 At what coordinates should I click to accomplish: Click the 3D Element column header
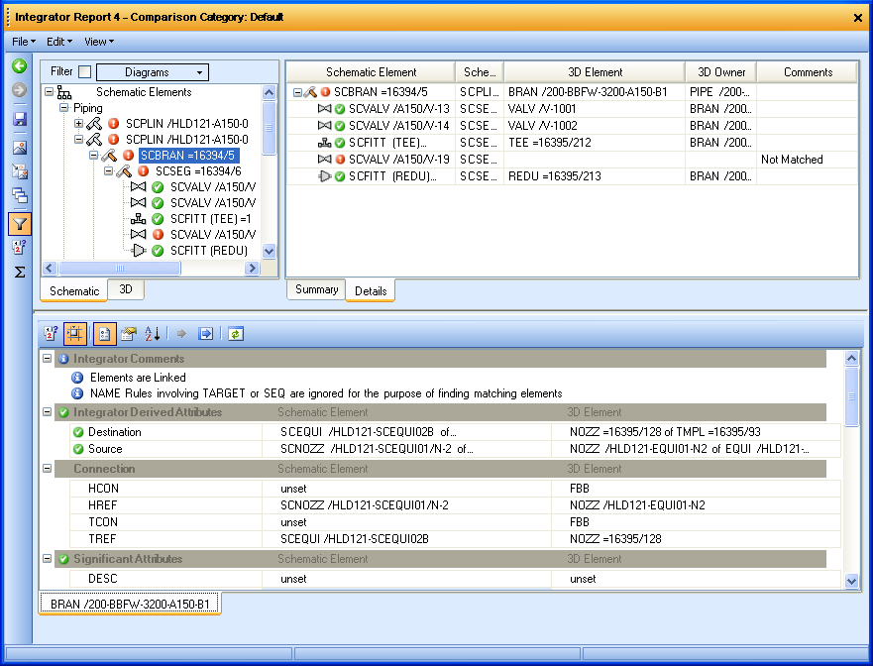595,72
